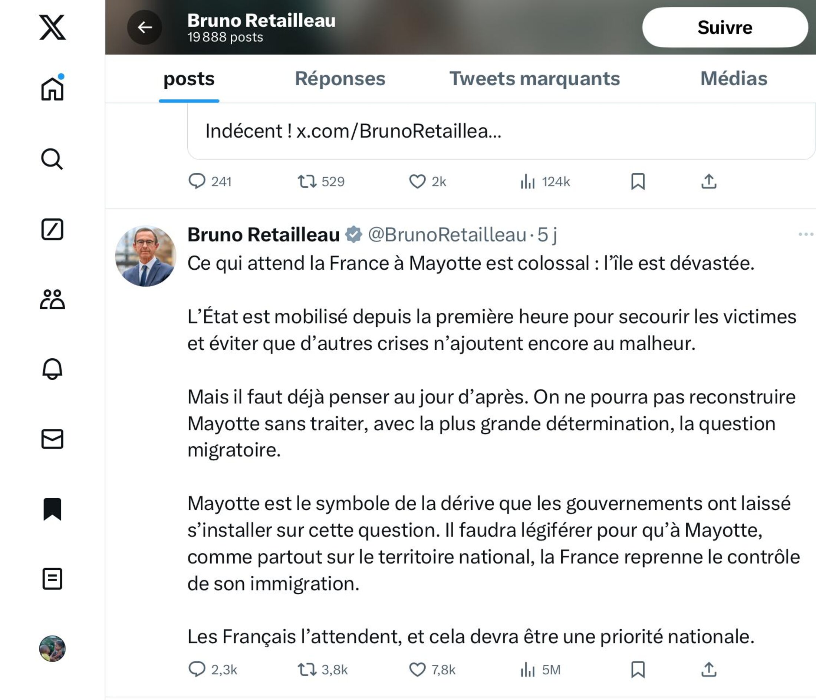
Task: Switch to the Réponses tab
Action: pyautogui.click(x=340, y=79)
